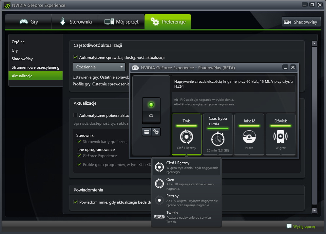Image resolution: width=326 pixels, height=234 pixels.
Task: Toggle Profile gier i programów checkbox
Action: 79,164
